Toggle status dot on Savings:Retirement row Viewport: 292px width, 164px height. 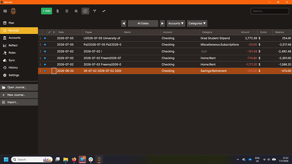45,71
